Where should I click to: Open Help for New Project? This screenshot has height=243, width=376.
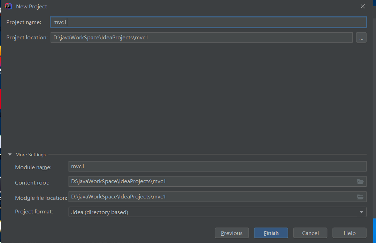coord(350,233)
